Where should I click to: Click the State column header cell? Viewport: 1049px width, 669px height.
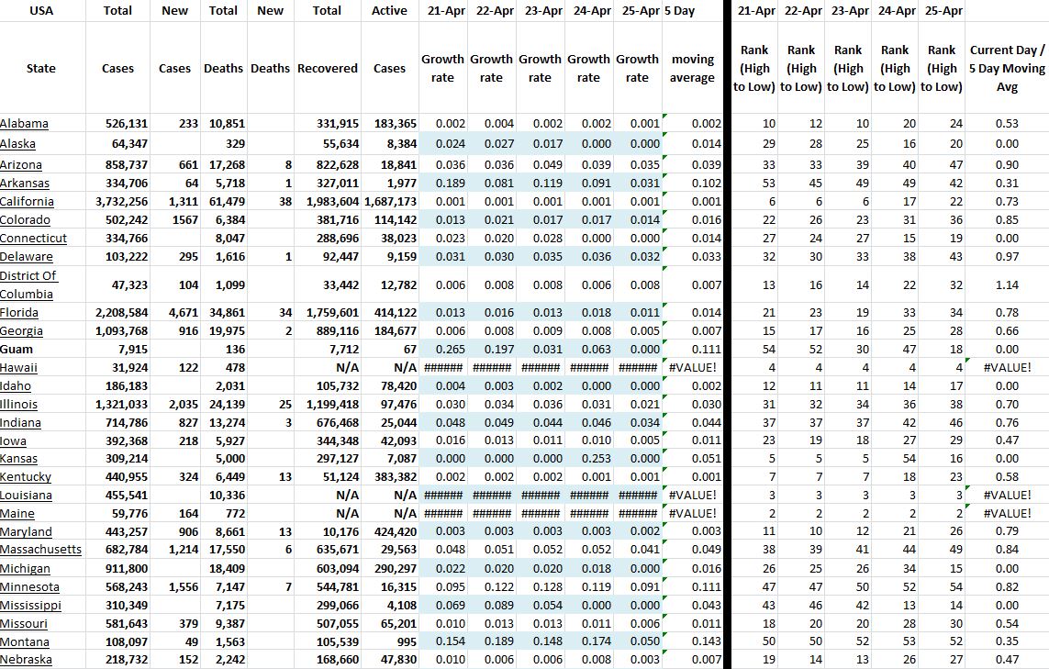(40, 68)
